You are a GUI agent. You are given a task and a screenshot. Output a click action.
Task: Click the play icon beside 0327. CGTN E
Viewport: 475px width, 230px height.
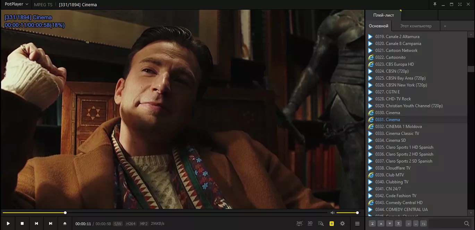(370, 92)
